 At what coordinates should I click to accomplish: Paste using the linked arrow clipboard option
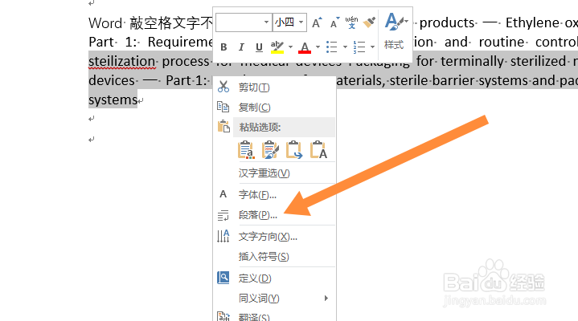[x=294, y=150]
